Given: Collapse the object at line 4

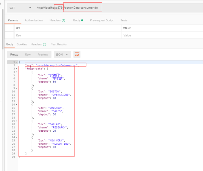Looking at the screenshot, I should coord(17,72).
